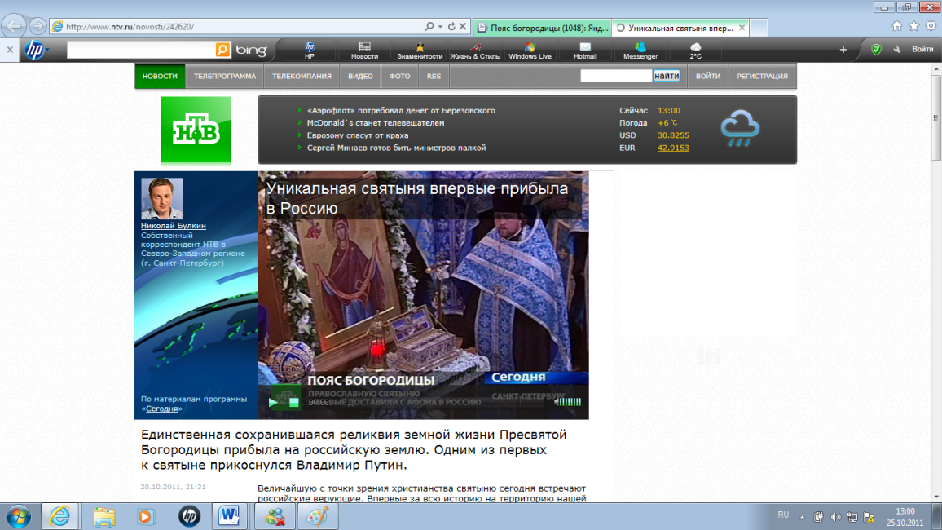Open Hotmail from the toolbar
942x530 pixels.
click(585, 51)
